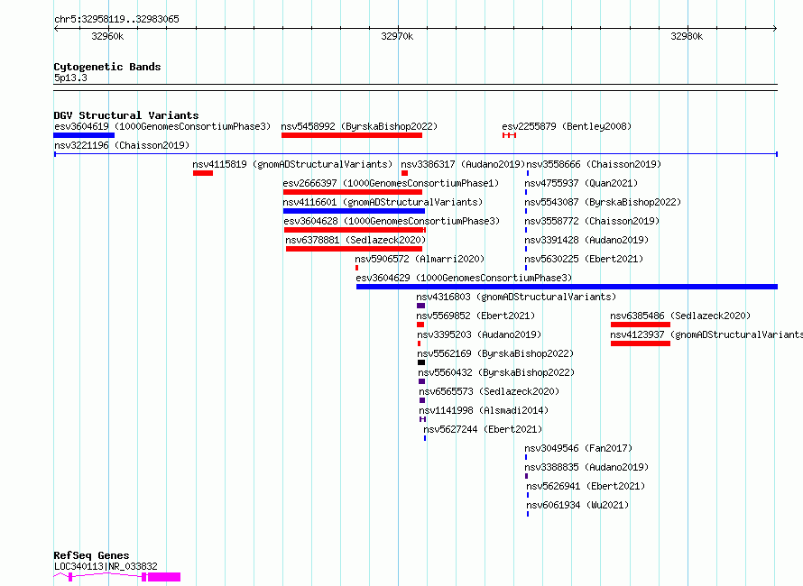The width and height of the screenshot is (803, 586).
Task: Click nsv6378881 (Sedlazeck2020) label
Action: [x=355, y=240]
